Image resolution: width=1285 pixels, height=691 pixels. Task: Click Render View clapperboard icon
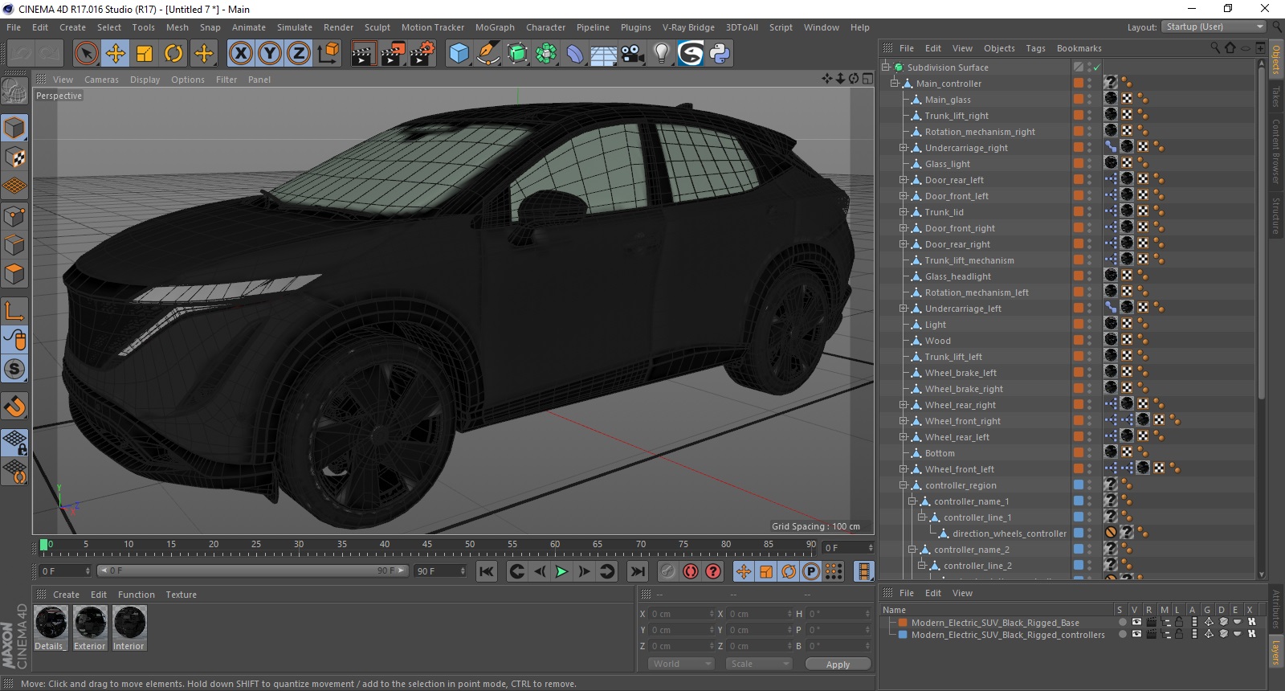[x=363, y=54]
